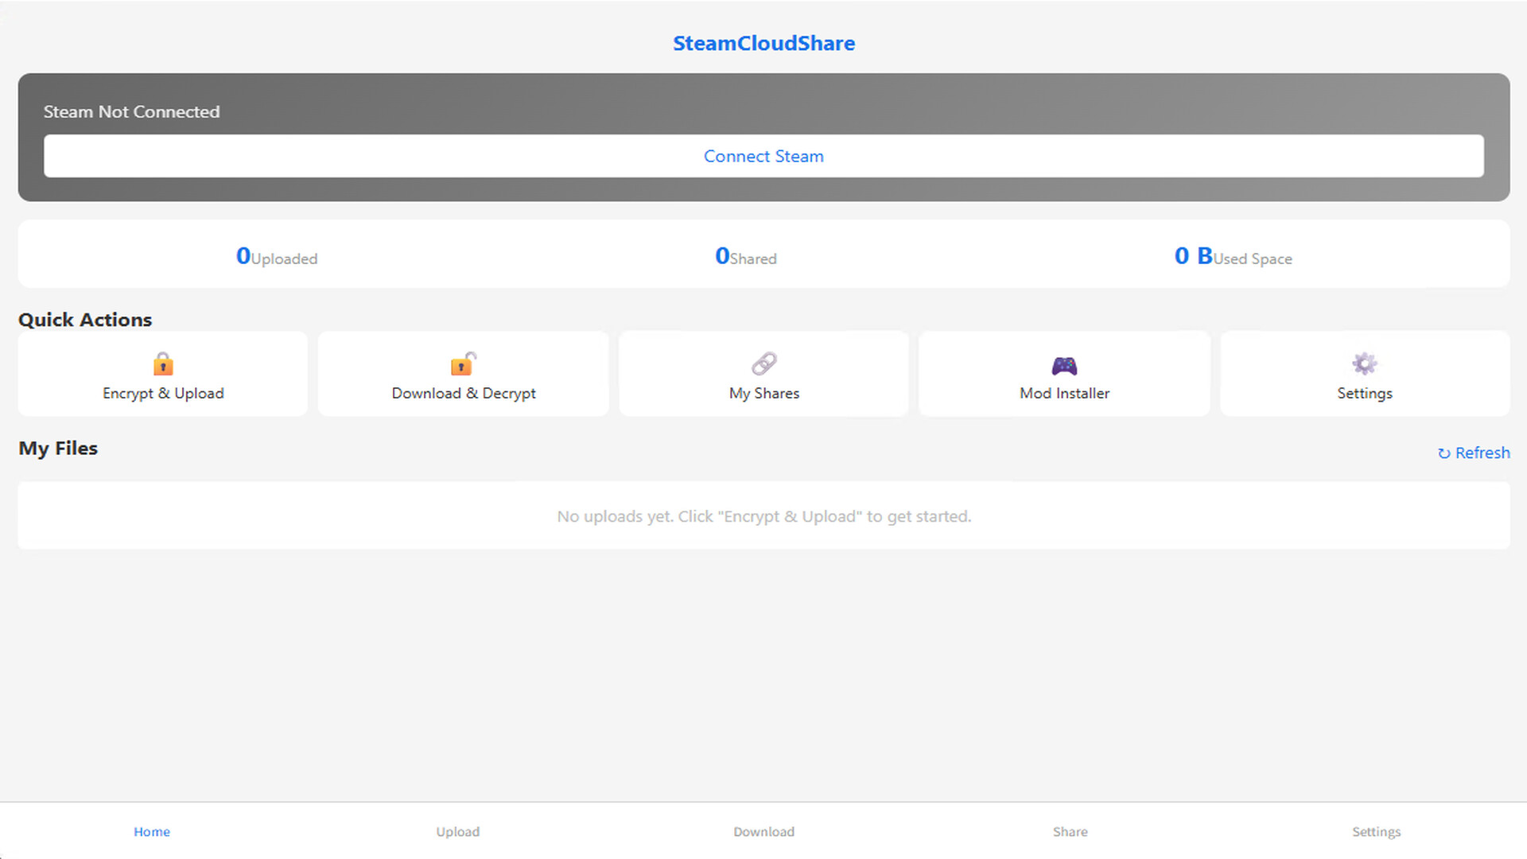Switch to the Download tab

pyautogui.click(x=763, y=831)
